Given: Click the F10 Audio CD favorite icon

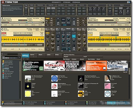Looking at the screenshot, I should tap(87, 104).
